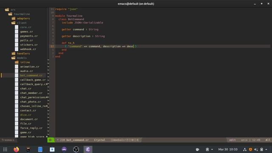The height and width of the screenshot is (153, 272).
Task: Click the 'All' position indicator in modeline
Action: pos(268,140)
